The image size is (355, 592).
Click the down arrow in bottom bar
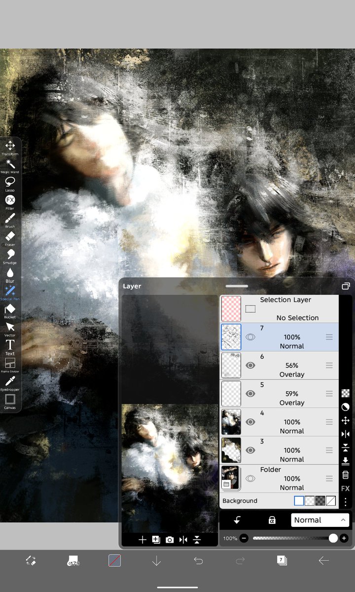[x=156, y=560]
